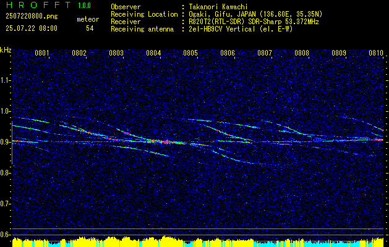The height and width of the screenshot is (247, 389).
Task: Click the timestamp 25.07.22 08:00
Action: [x=32, y=28]
